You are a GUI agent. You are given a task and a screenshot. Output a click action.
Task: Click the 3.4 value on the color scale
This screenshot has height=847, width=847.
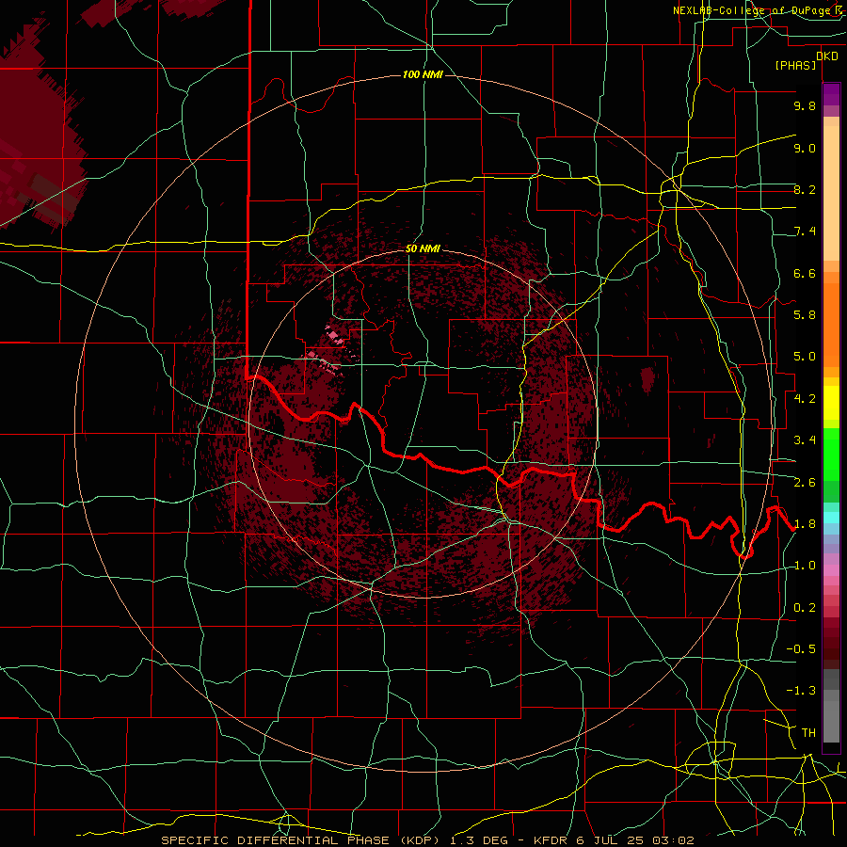(x=805, y=440)
